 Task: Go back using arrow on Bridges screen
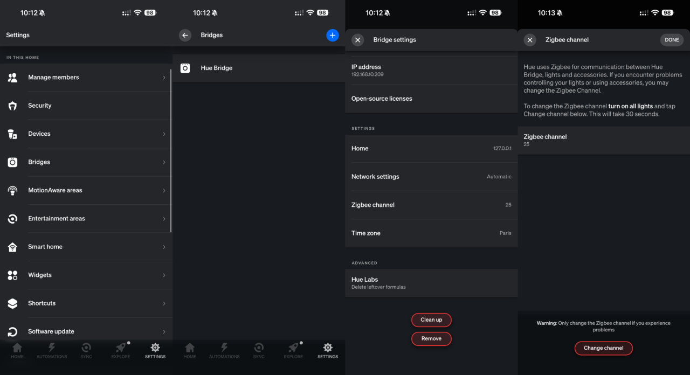185,35
